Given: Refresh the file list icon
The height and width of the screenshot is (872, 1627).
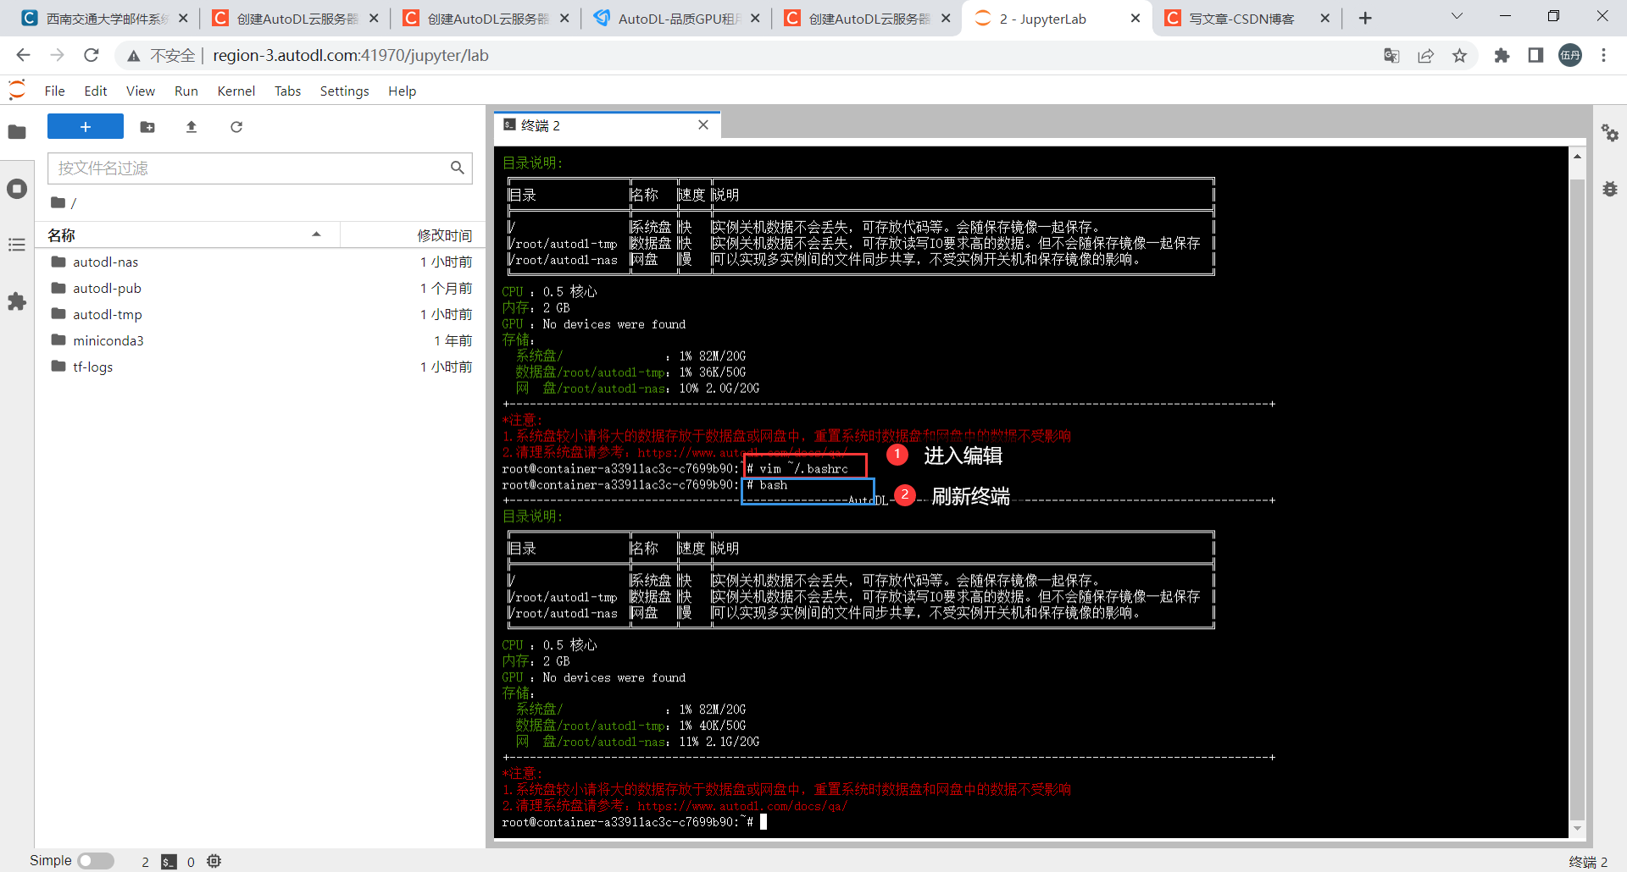Looking at the screenshot, I should click(x=236, y=127).
